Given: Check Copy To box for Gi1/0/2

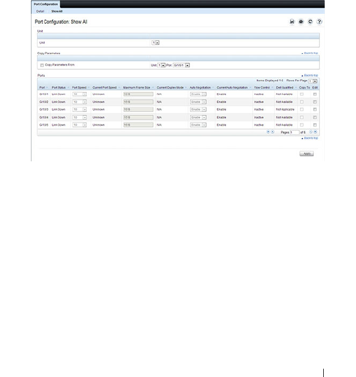Looking at the screenshot, I should point(302,102).
